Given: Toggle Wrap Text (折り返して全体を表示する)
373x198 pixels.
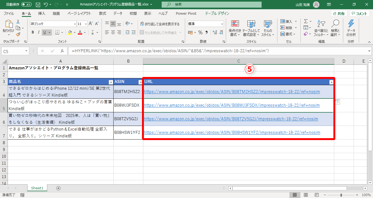Looking at the screenshot, I should click(160, 24).
